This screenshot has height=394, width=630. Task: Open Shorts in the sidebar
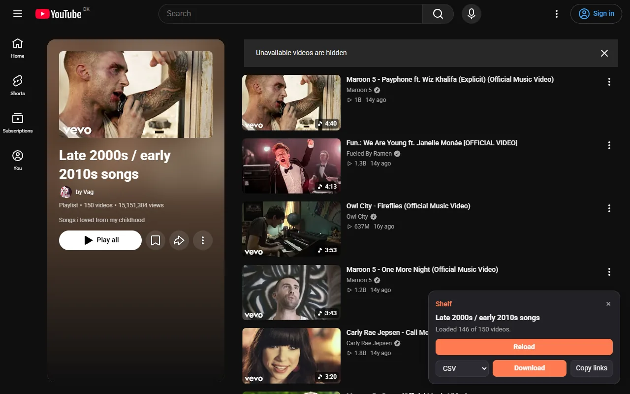(x=18, y=86)
